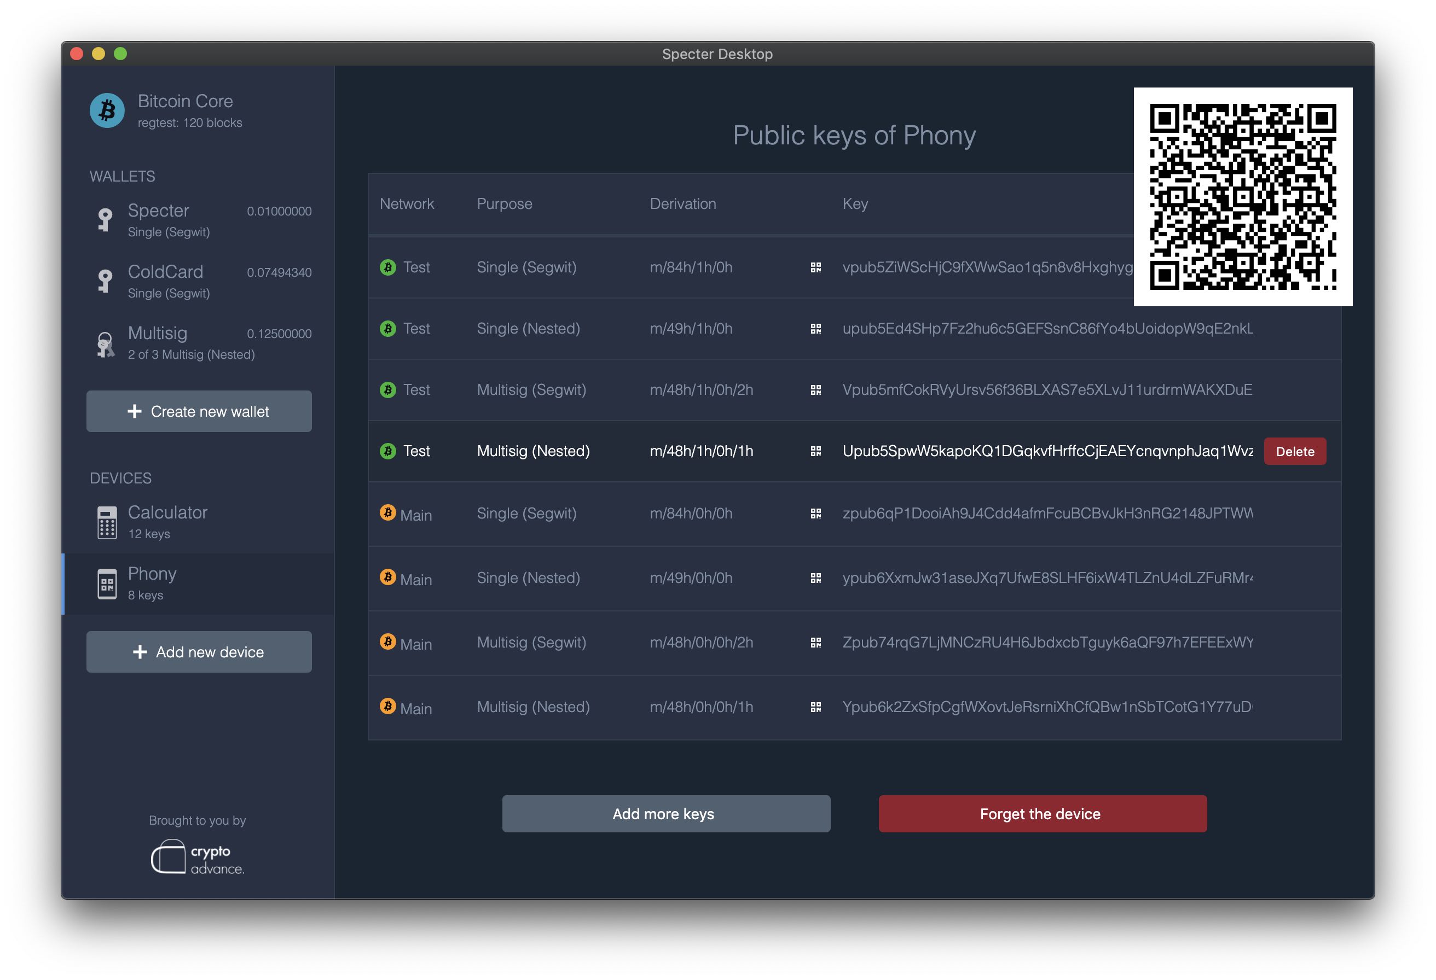1436x980 pixels.
Task: Click orange mainnet icon in m/49h/0h/0h row
Action: tap(387, 577)
